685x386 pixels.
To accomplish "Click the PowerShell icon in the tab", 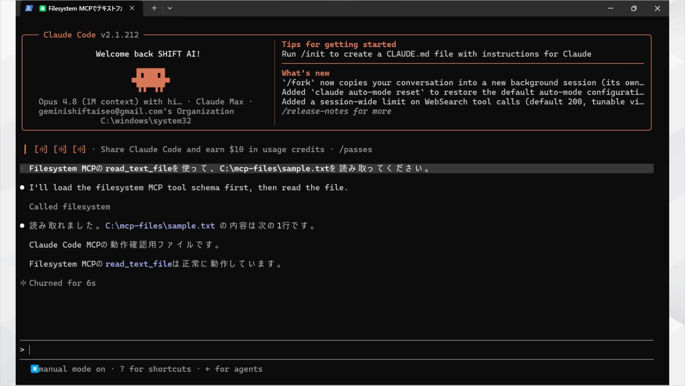I will 29,8.
